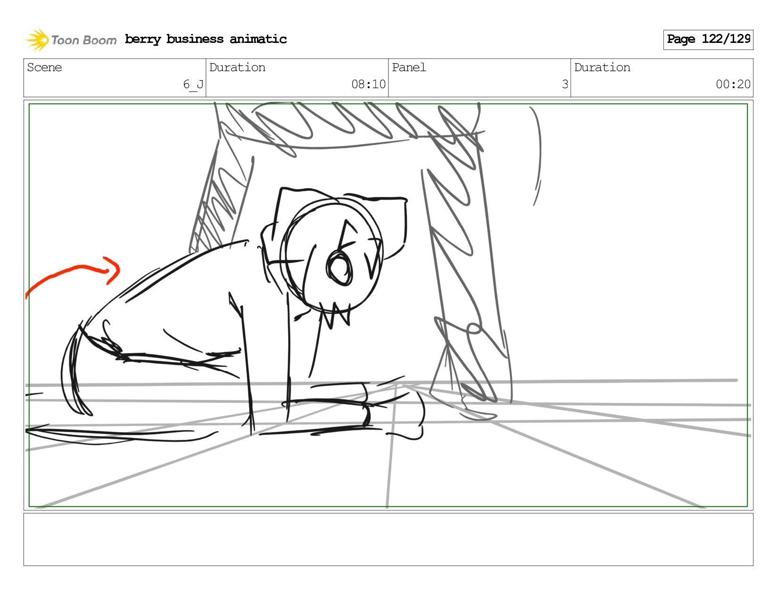Screen dimensions: 778x601
Task: Click the Toon Boom logo
Action: pos(71,40)
